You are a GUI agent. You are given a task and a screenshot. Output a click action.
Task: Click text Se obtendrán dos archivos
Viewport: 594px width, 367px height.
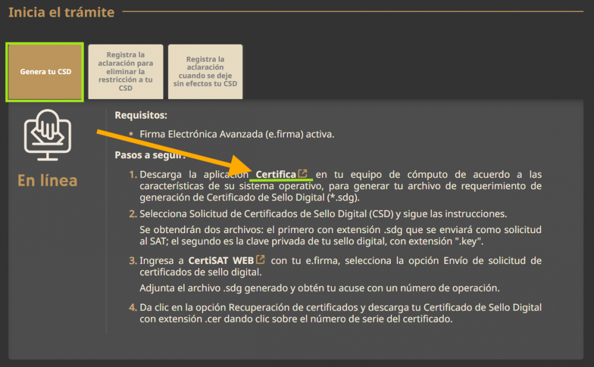pos(340,235)
